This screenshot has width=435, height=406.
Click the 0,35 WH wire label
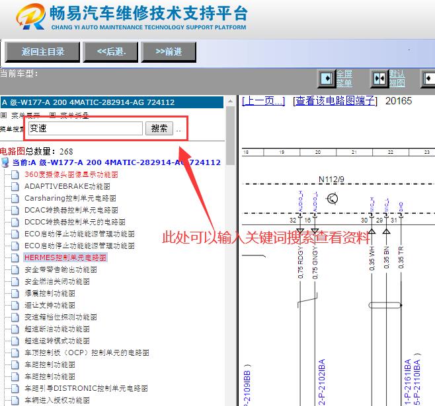372,258
